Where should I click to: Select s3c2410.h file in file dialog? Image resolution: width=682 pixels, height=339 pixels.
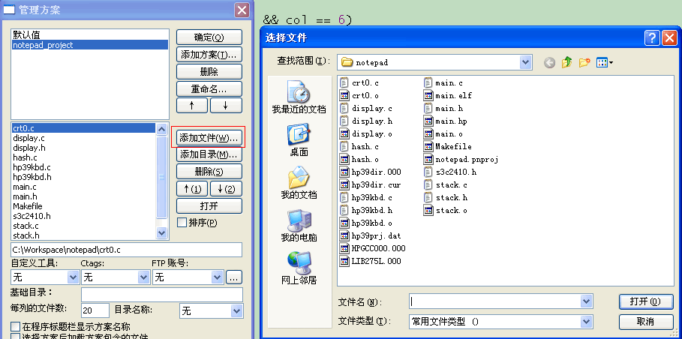coord(450,172)
